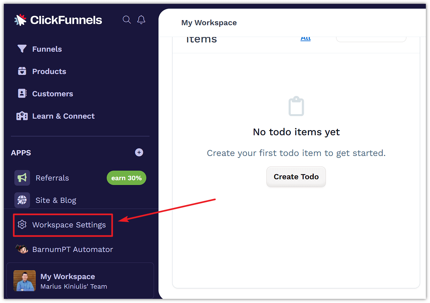Viewport: 430px width, 303px height.
Task: Click the empty-state clipboard illustration
Action: click(296, 106)
